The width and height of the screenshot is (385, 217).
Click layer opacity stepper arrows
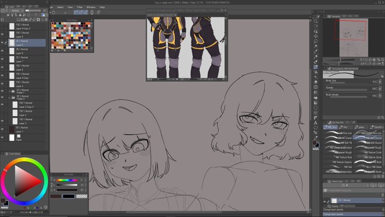pyautogui.click(x=47, y=11)
